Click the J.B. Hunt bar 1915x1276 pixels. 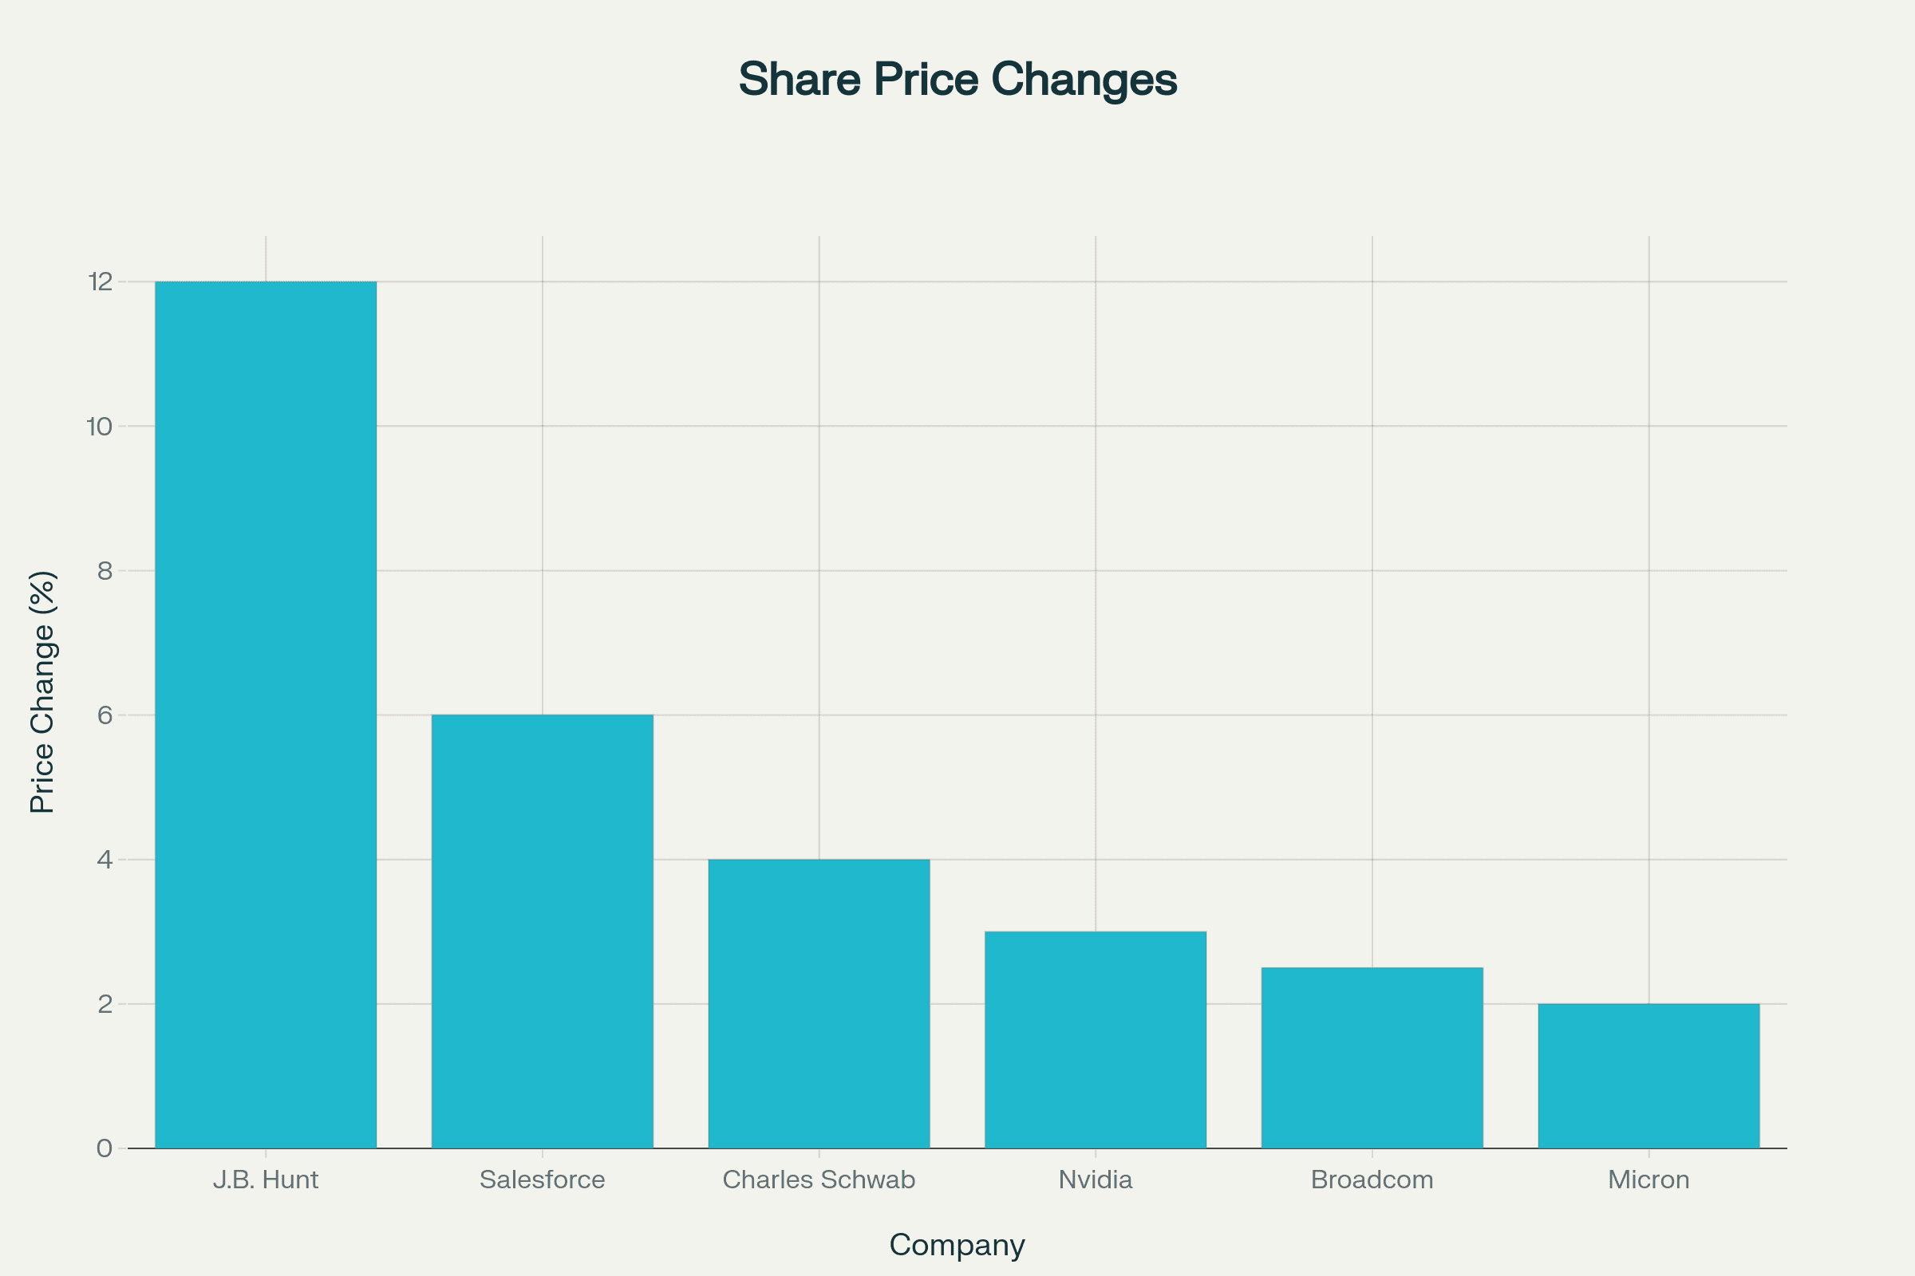click(x=266, y=715)
